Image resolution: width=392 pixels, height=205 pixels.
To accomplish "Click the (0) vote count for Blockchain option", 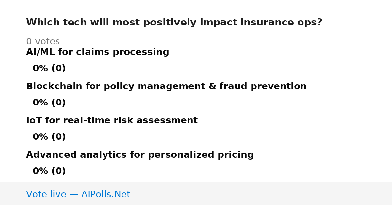I will pos(58,103).
